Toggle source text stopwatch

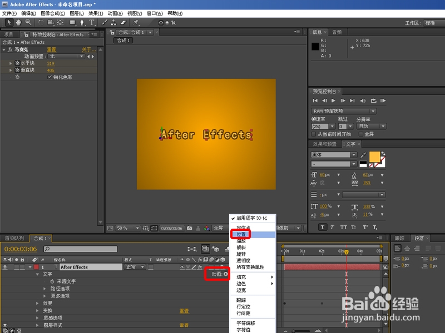52,281
